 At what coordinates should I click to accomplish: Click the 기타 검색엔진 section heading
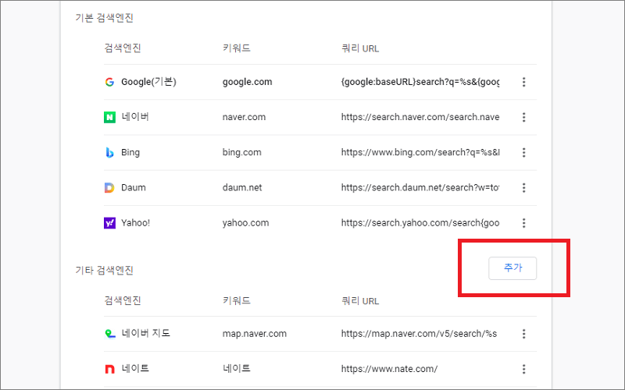click(x=104, y=270)
